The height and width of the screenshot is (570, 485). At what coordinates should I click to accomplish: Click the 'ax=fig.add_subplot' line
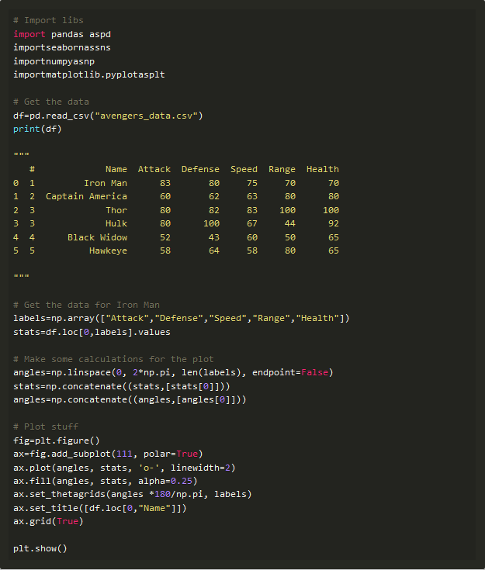[108, 454]
